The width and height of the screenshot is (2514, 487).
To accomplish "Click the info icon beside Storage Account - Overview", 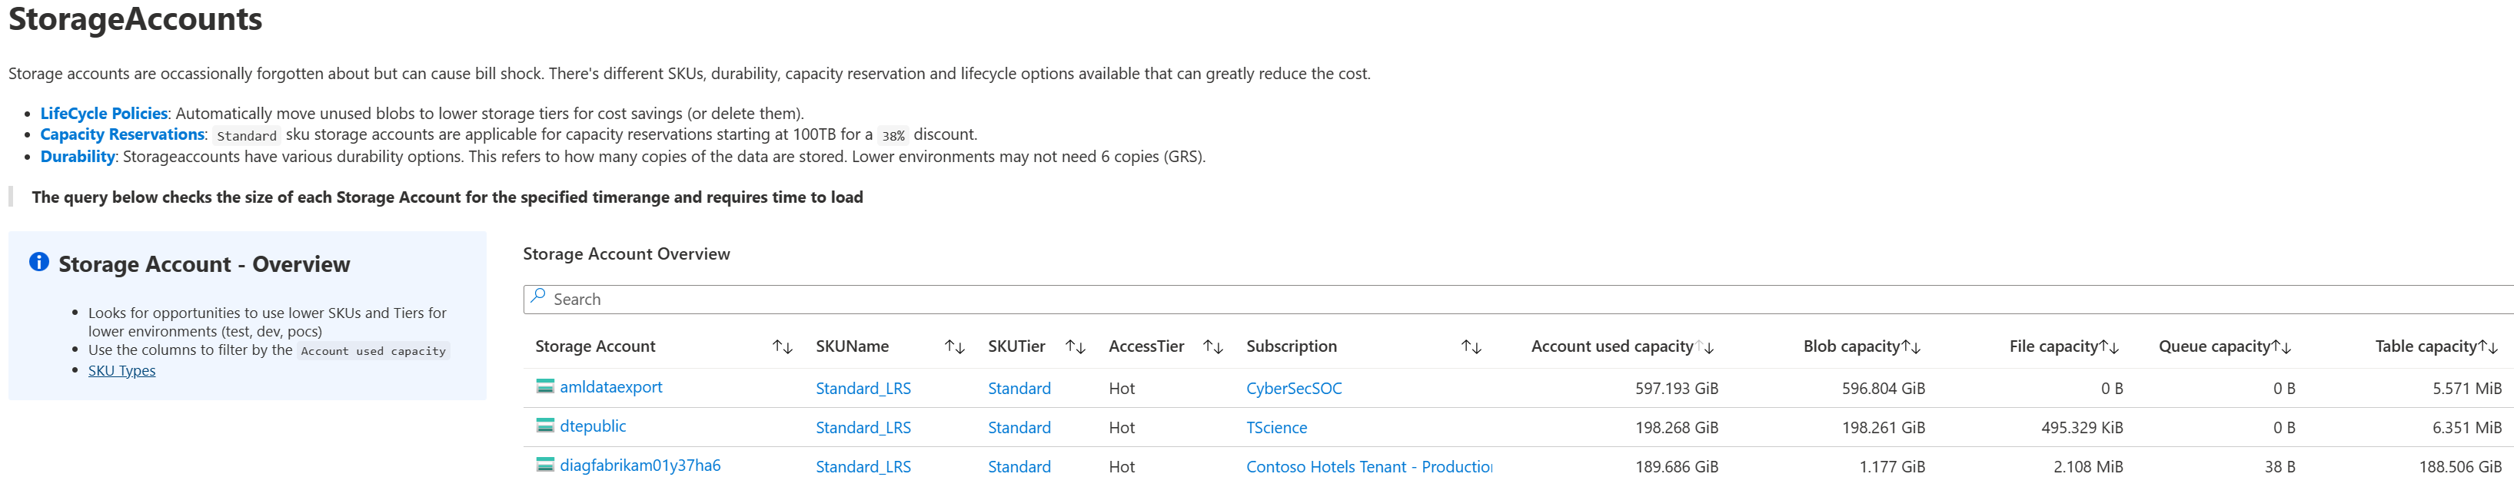I will [39, 262].
